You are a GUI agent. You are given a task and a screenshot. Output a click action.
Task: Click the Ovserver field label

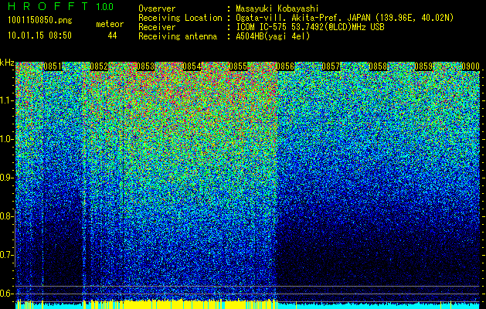coord(157,8)
